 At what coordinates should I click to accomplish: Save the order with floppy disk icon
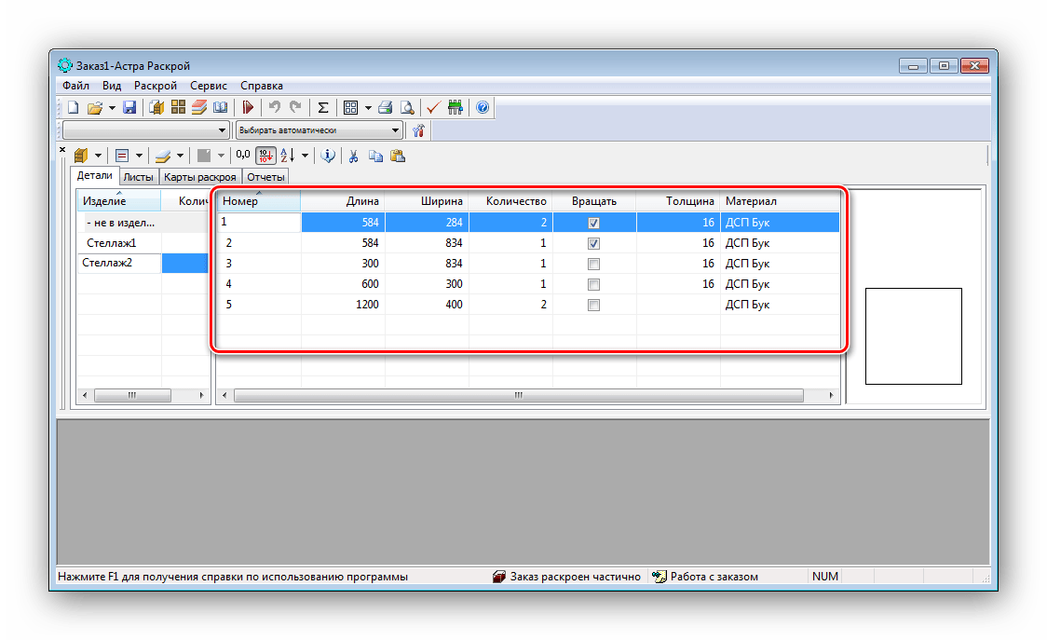(129, 107)
